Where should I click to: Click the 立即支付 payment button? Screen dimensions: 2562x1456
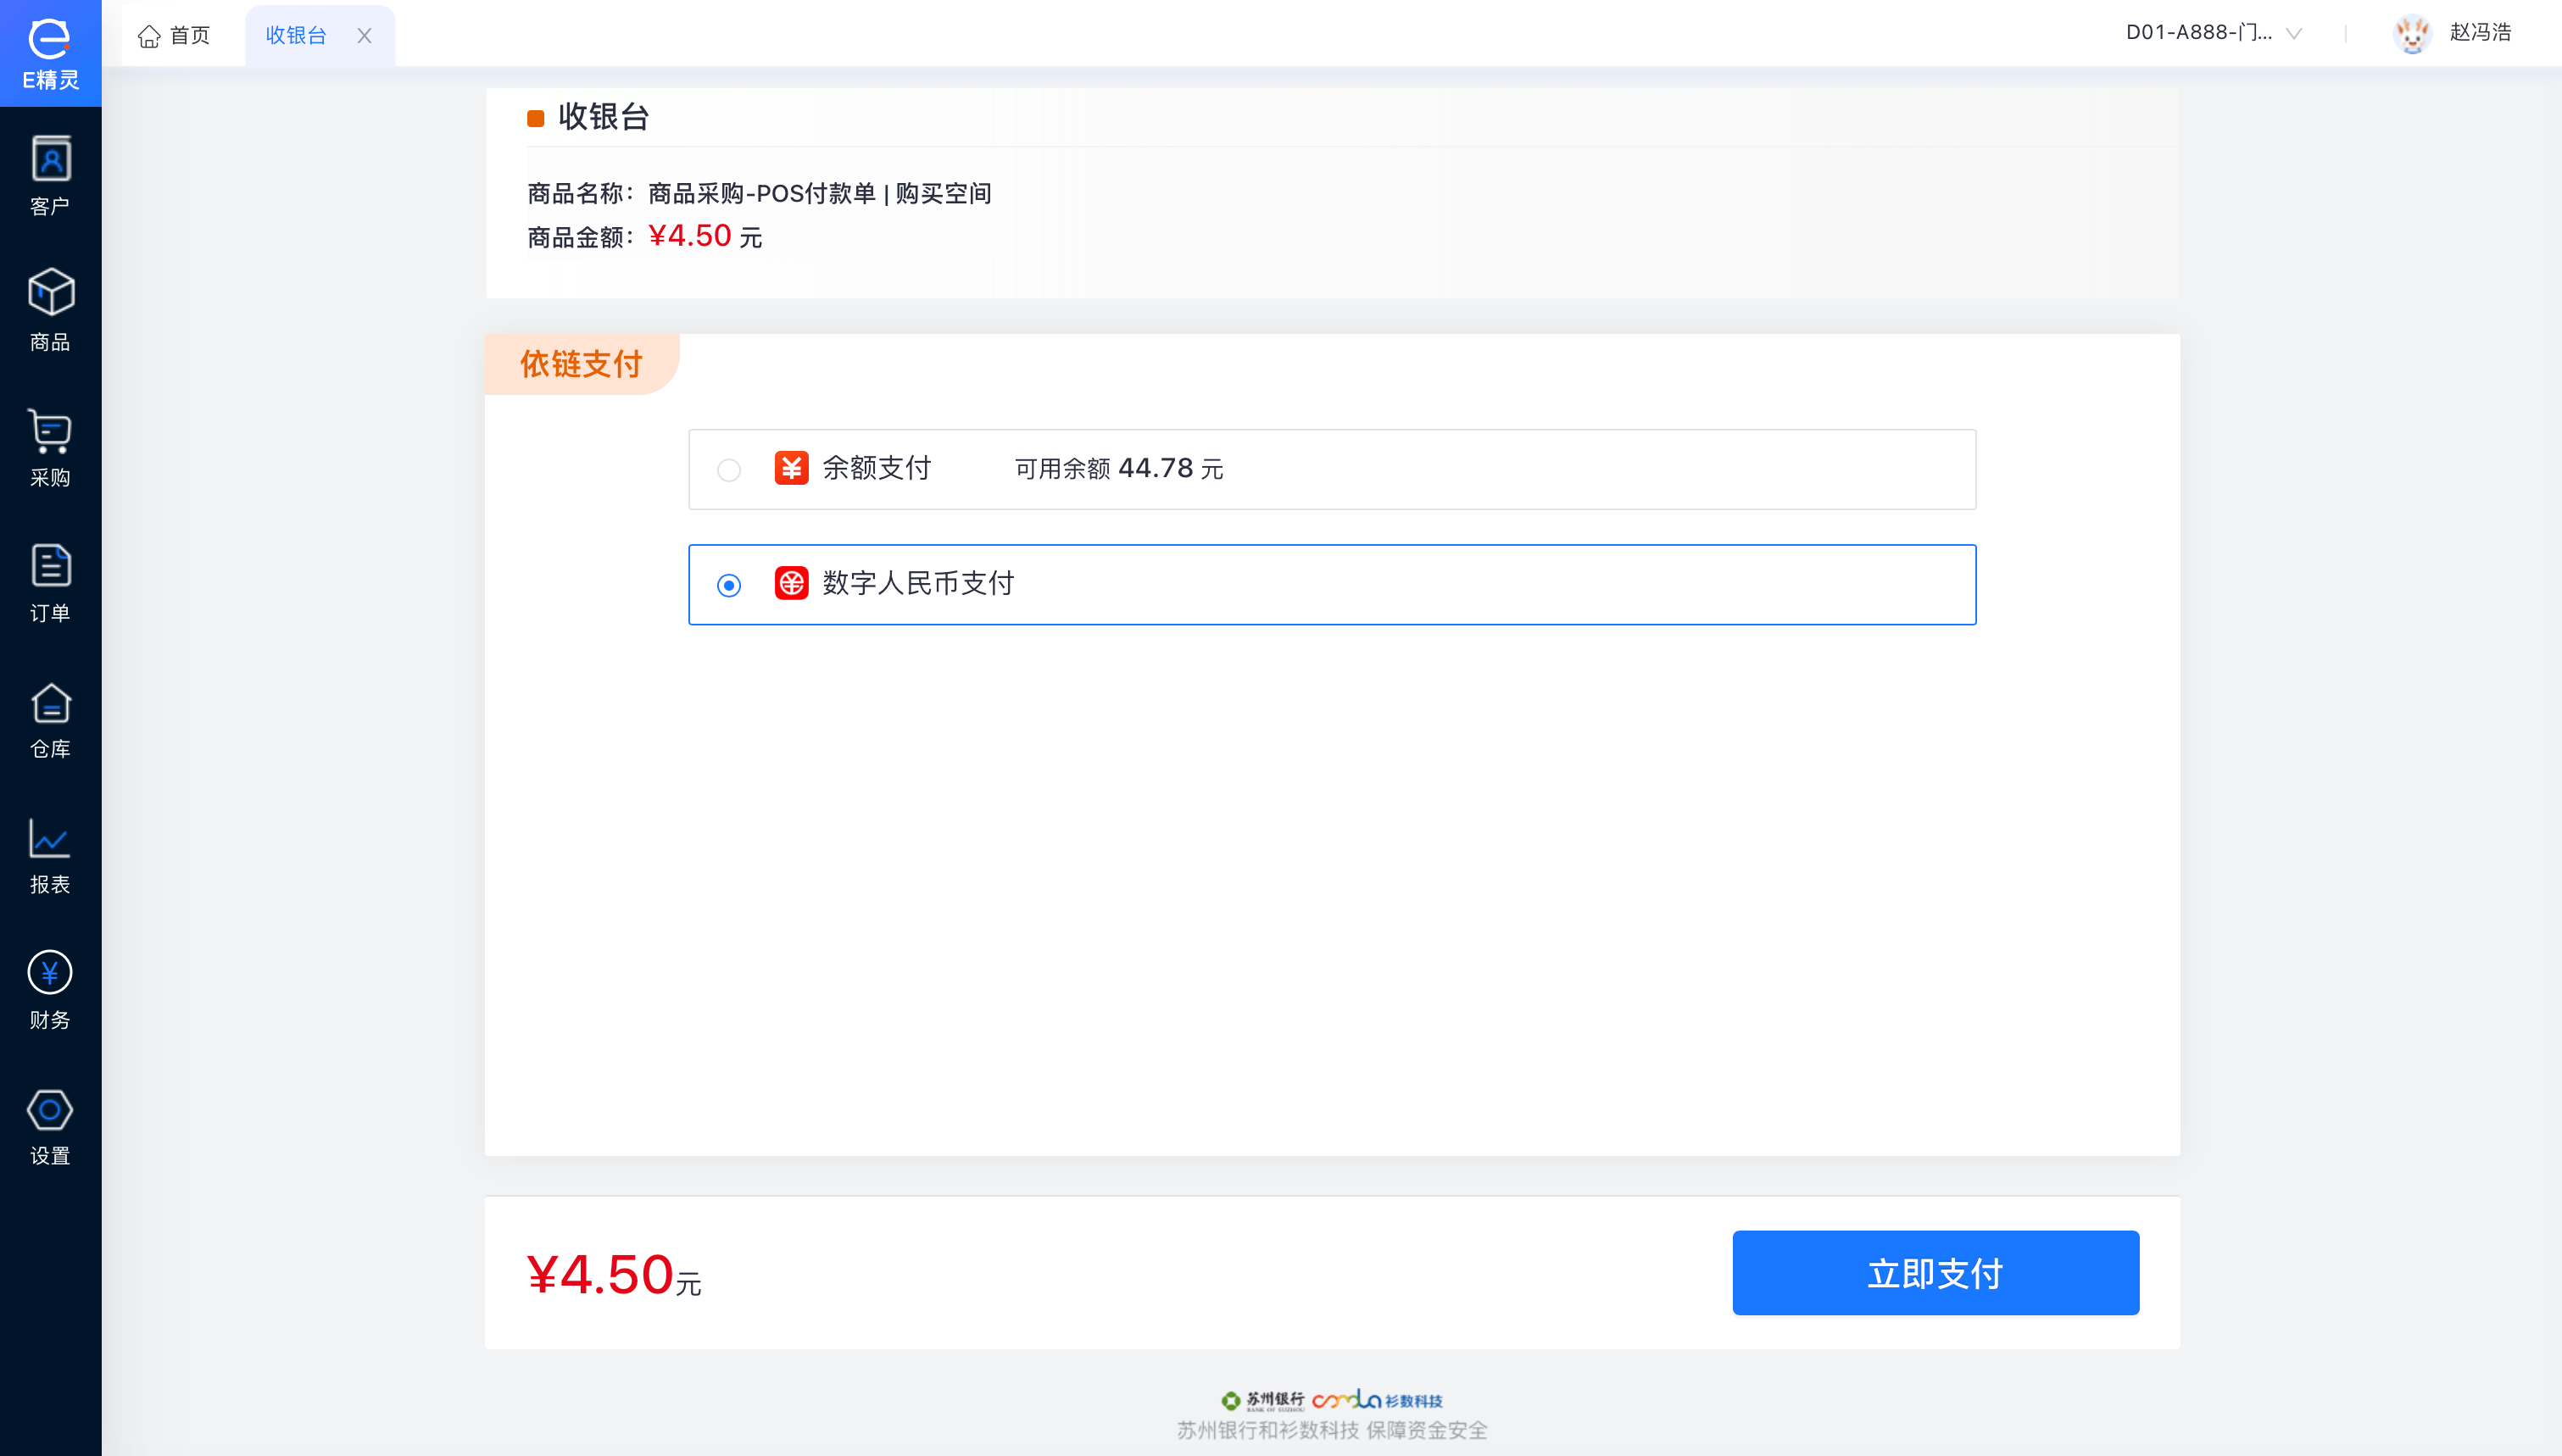point(1935,1272)
